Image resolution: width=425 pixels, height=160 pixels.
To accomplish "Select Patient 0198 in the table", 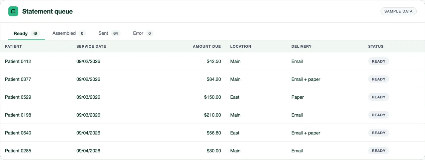I will (18, 115).
